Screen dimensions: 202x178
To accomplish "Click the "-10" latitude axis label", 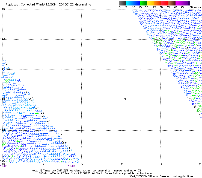I will tap(2, 9).
